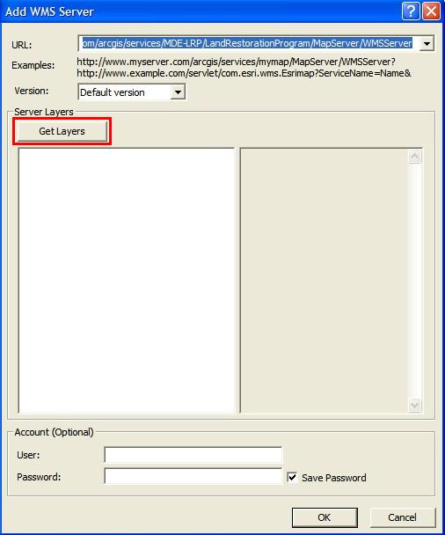
Task: Open the question mark help icon
Action: (411, 11)
